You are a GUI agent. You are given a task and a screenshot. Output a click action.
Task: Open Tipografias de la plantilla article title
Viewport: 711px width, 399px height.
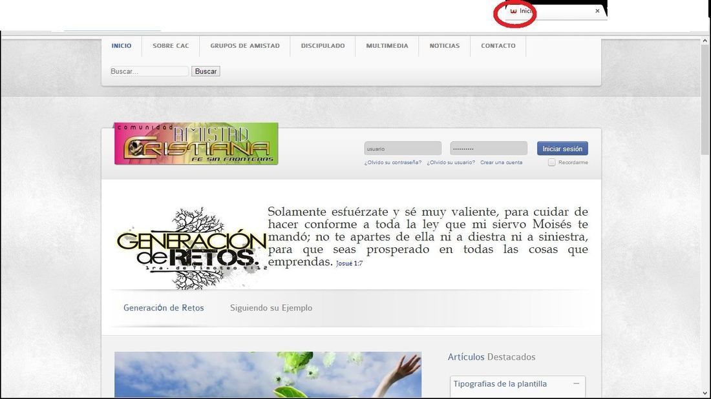pos(500,384)
